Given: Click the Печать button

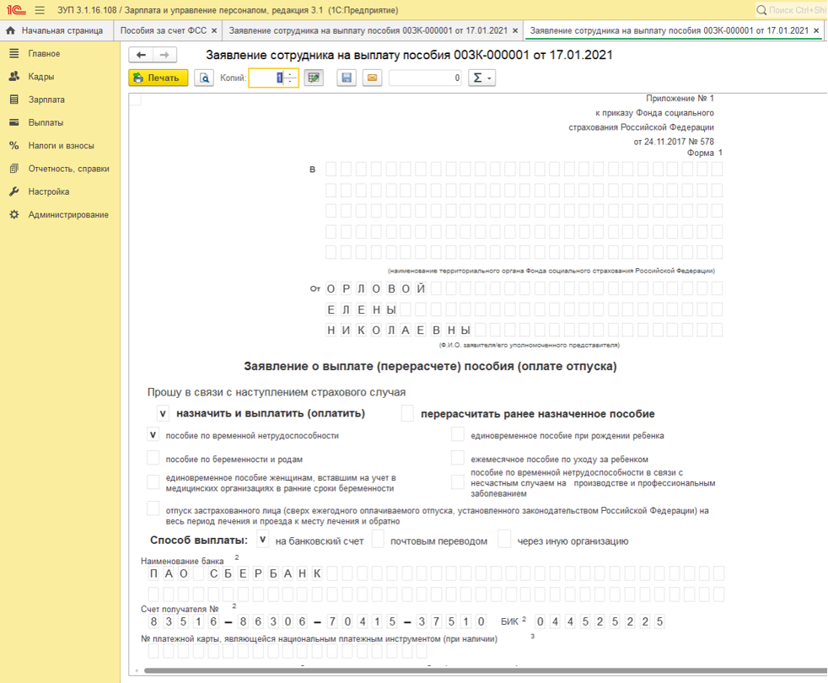Looking at the screenshot, I should 159,78.
